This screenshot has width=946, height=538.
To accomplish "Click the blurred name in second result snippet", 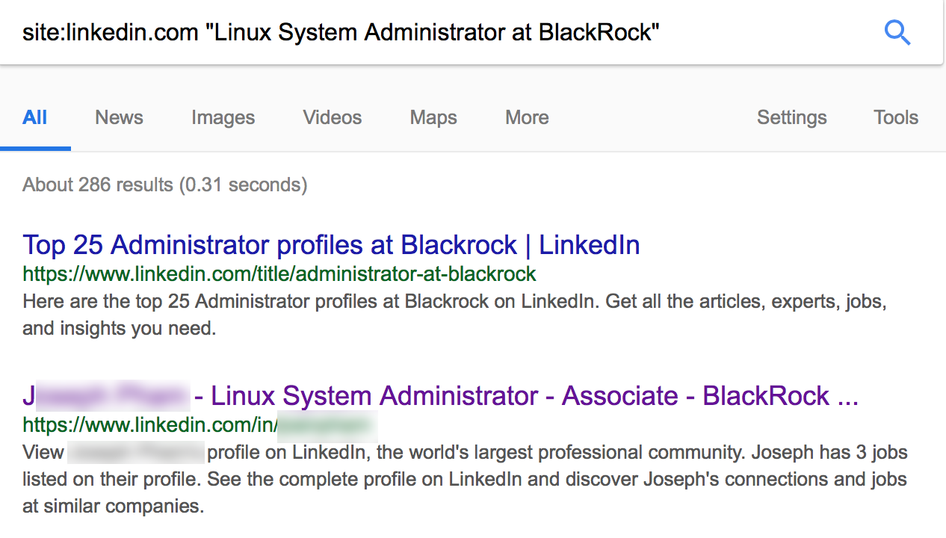I will pos(135,453).
